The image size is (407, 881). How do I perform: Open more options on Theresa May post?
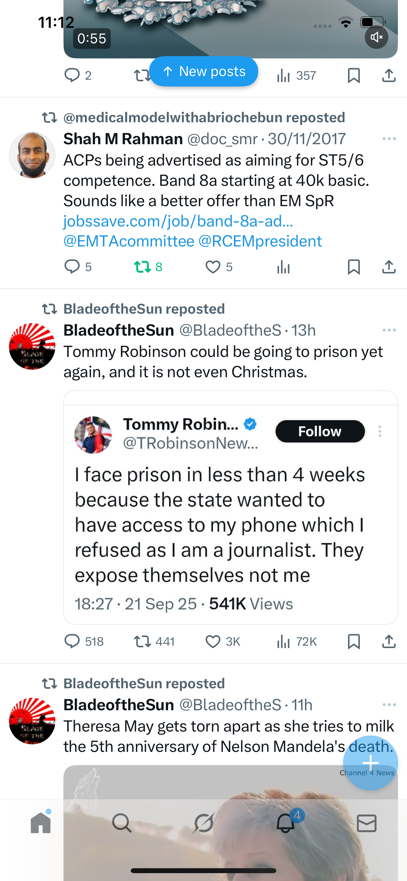pos(389,705)
